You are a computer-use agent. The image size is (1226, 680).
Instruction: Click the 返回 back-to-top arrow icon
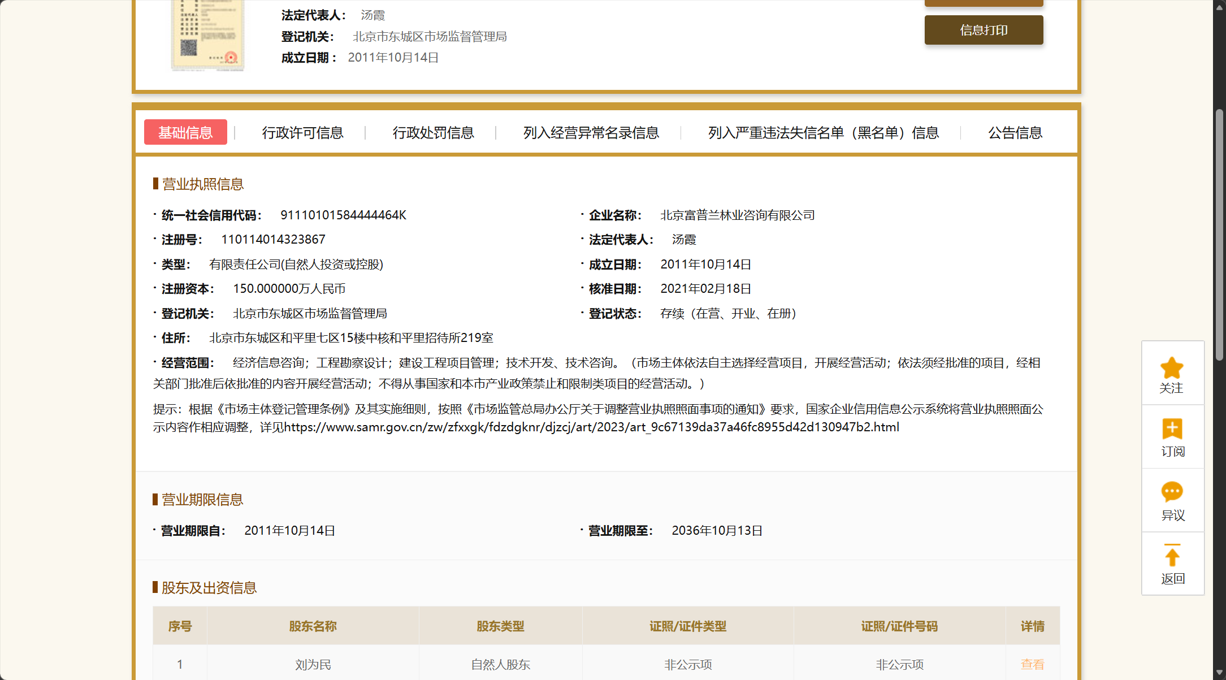1172,556
